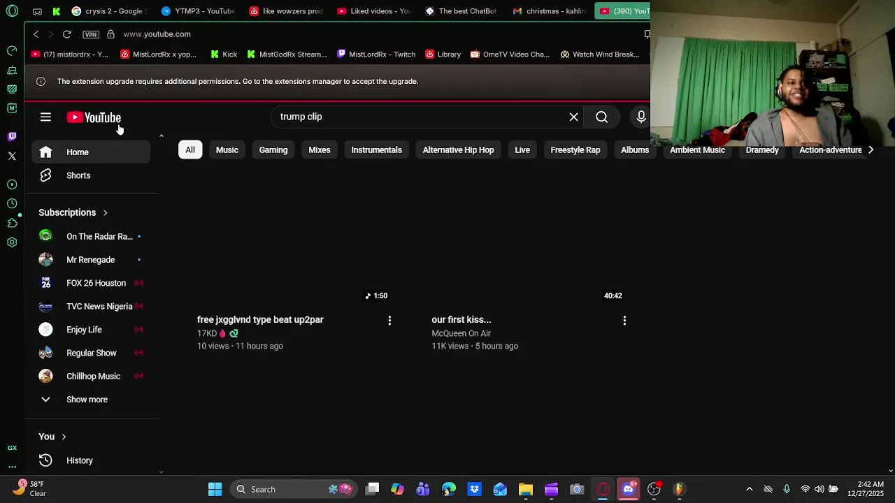Select the Dramedy filter chip
The image size is (895, 503).
tap(762, 150)
